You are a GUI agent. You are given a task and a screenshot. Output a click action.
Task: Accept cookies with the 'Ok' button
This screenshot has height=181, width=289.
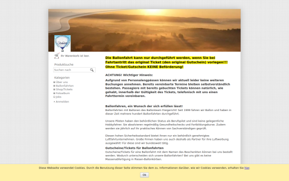(144, 175)
